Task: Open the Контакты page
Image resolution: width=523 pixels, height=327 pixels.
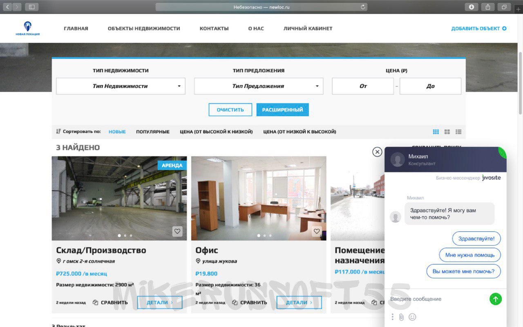Action: [214, 29]
